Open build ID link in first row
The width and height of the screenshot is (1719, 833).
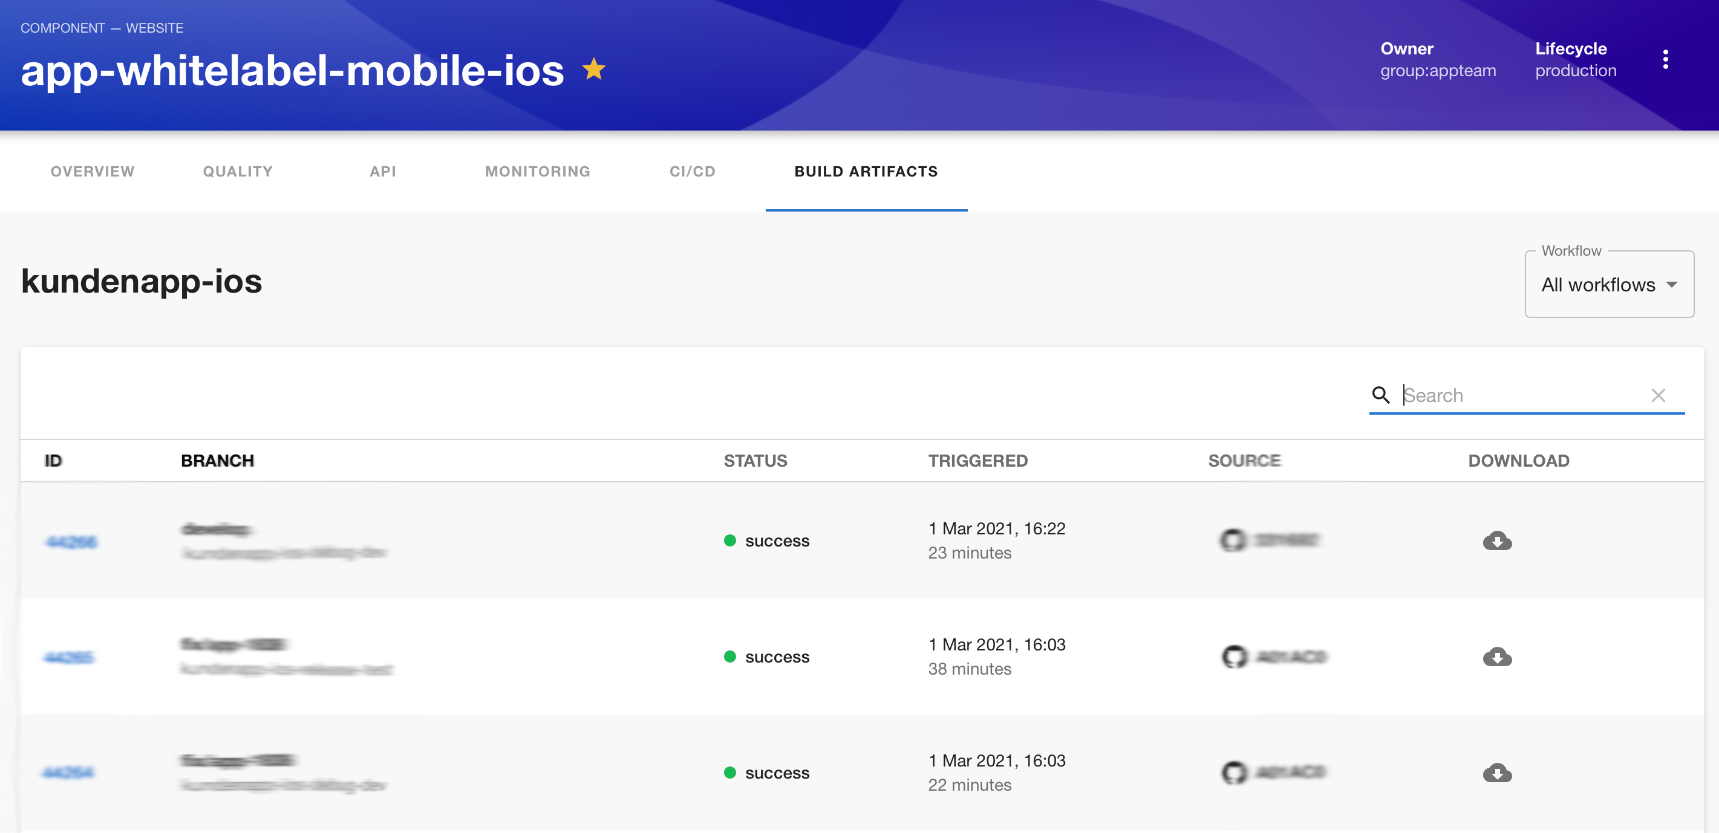click(x=71, y=542)
